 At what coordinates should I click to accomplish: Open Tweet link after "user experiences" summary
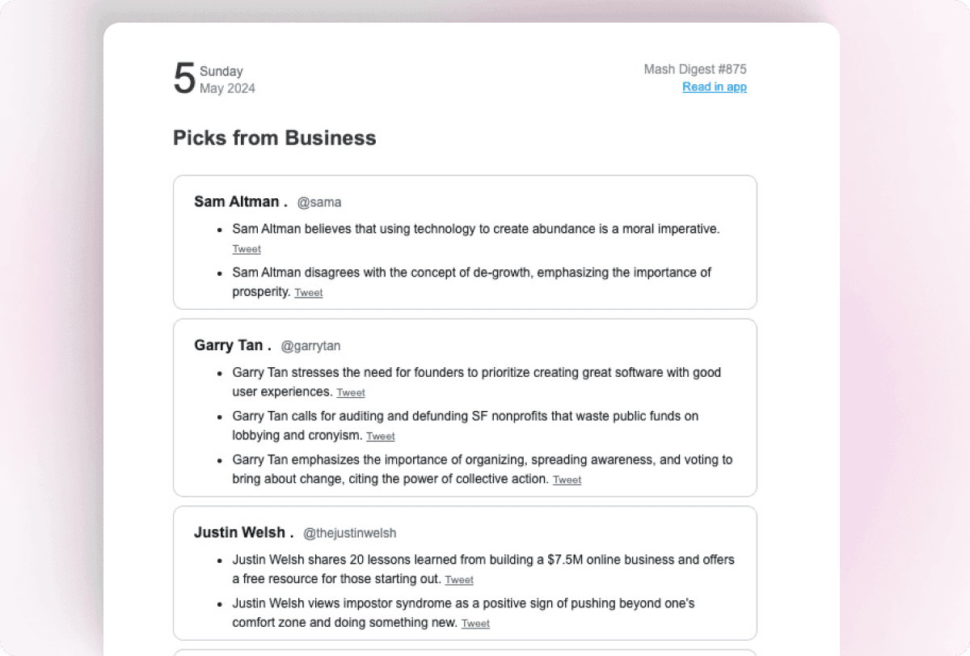(351, 393)
